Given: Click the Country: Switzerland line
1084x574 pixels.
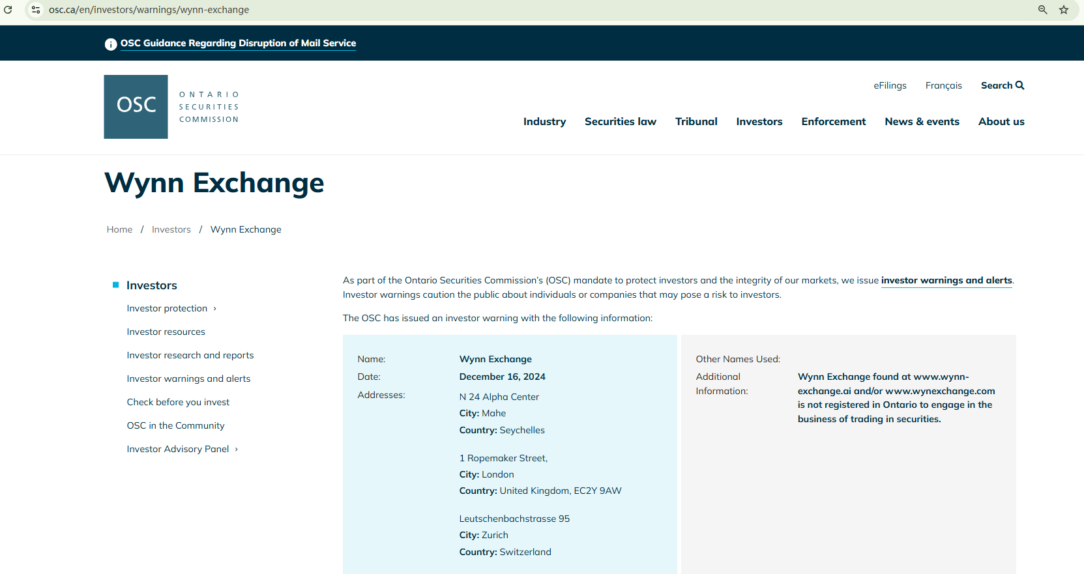Looking at the screenshot, I should pyautogui.click(x=505, y=552).
